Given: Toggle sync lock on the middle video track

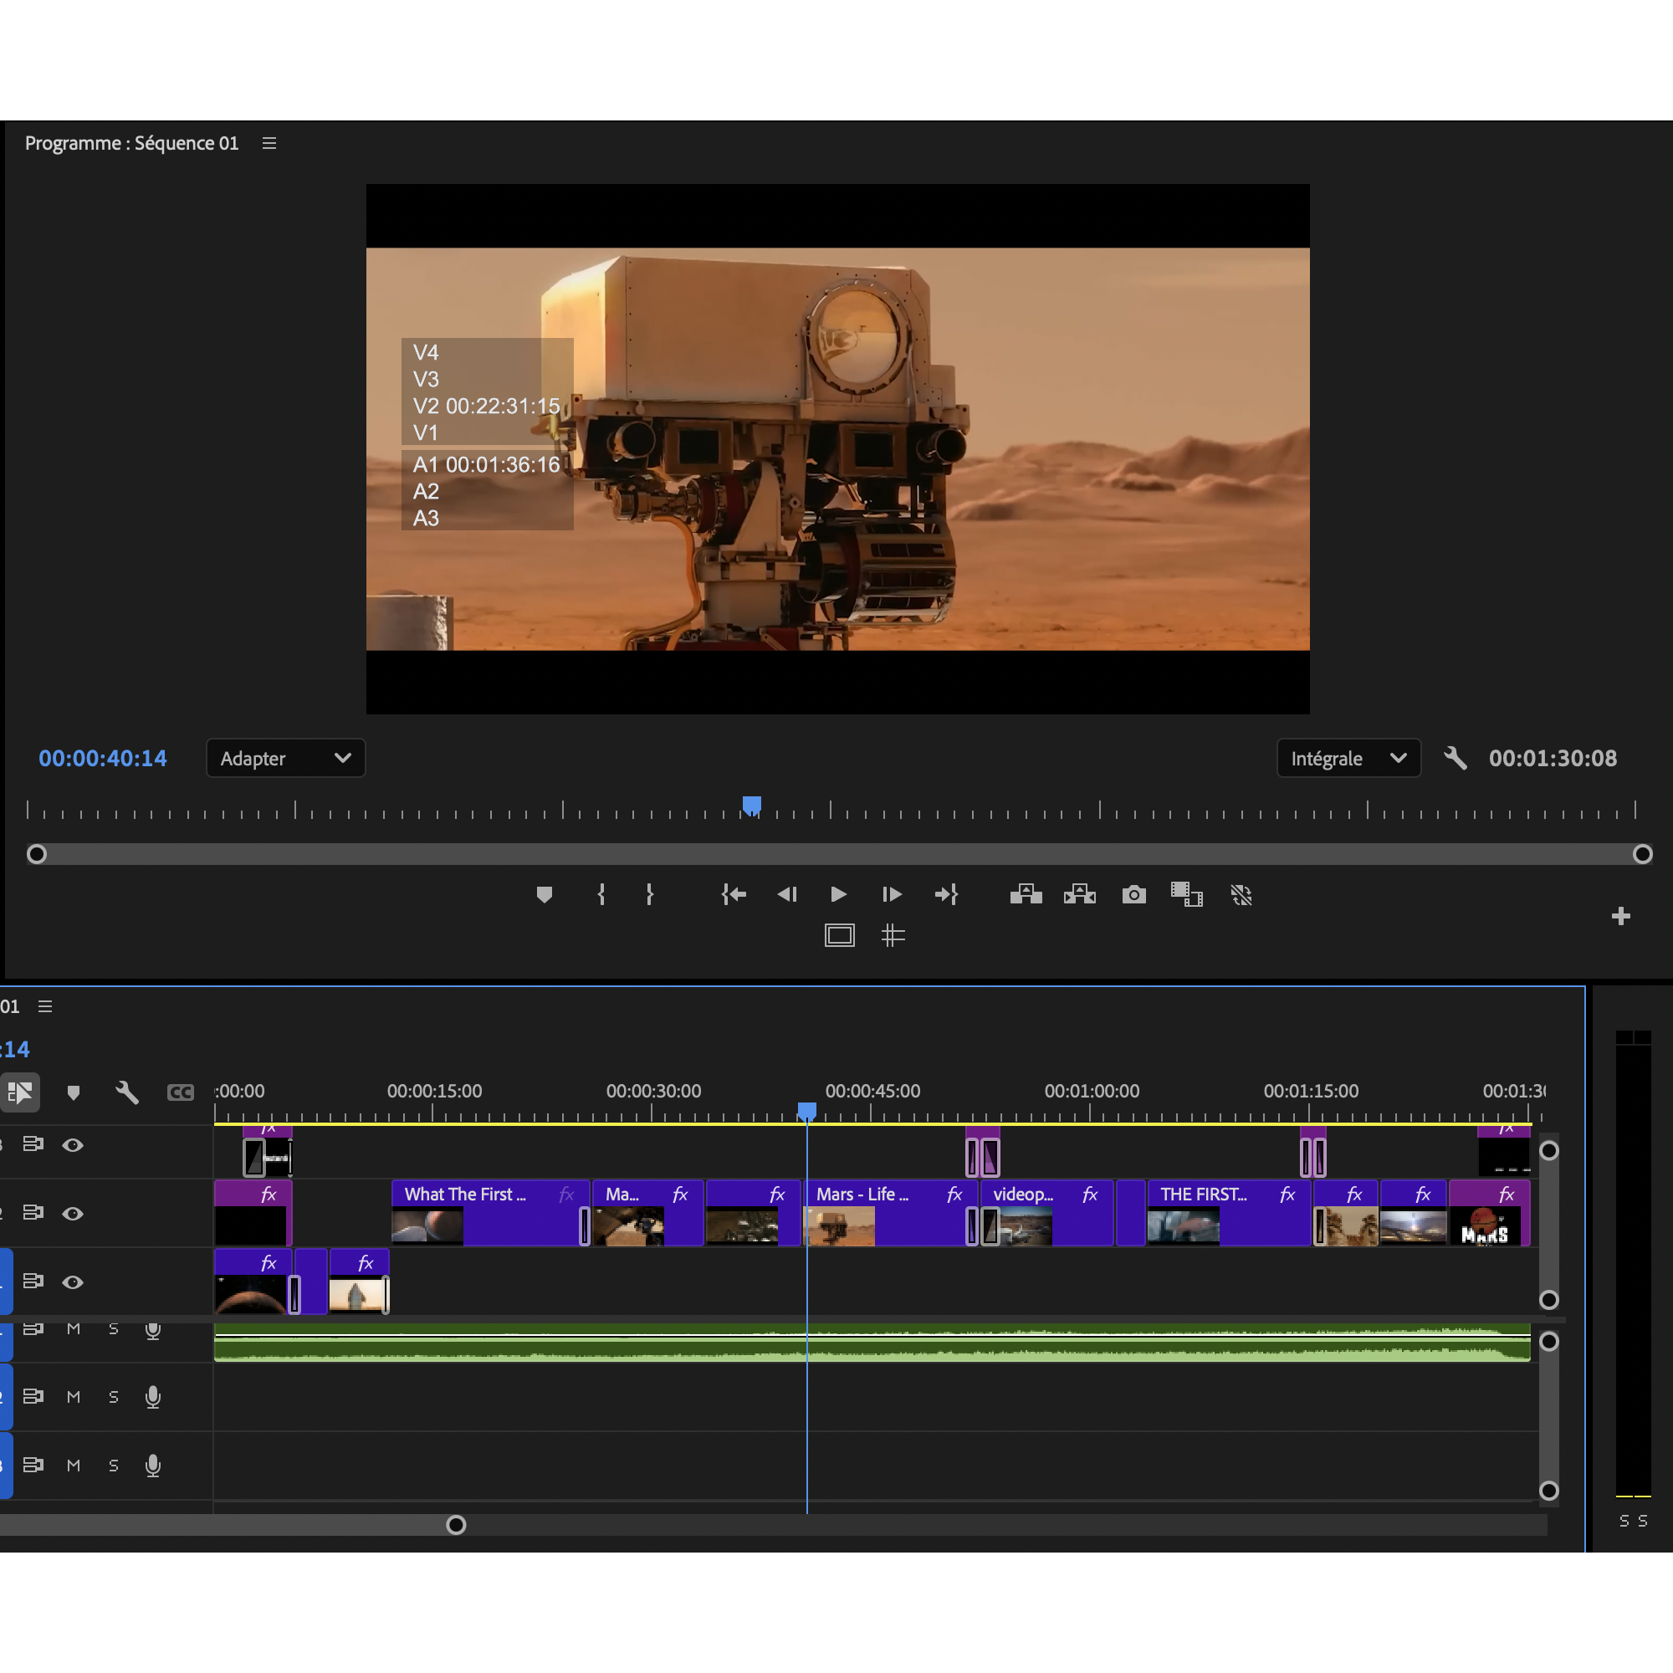Looking at the screenshot, I should pyautogui.click(x=33, y=1212).
